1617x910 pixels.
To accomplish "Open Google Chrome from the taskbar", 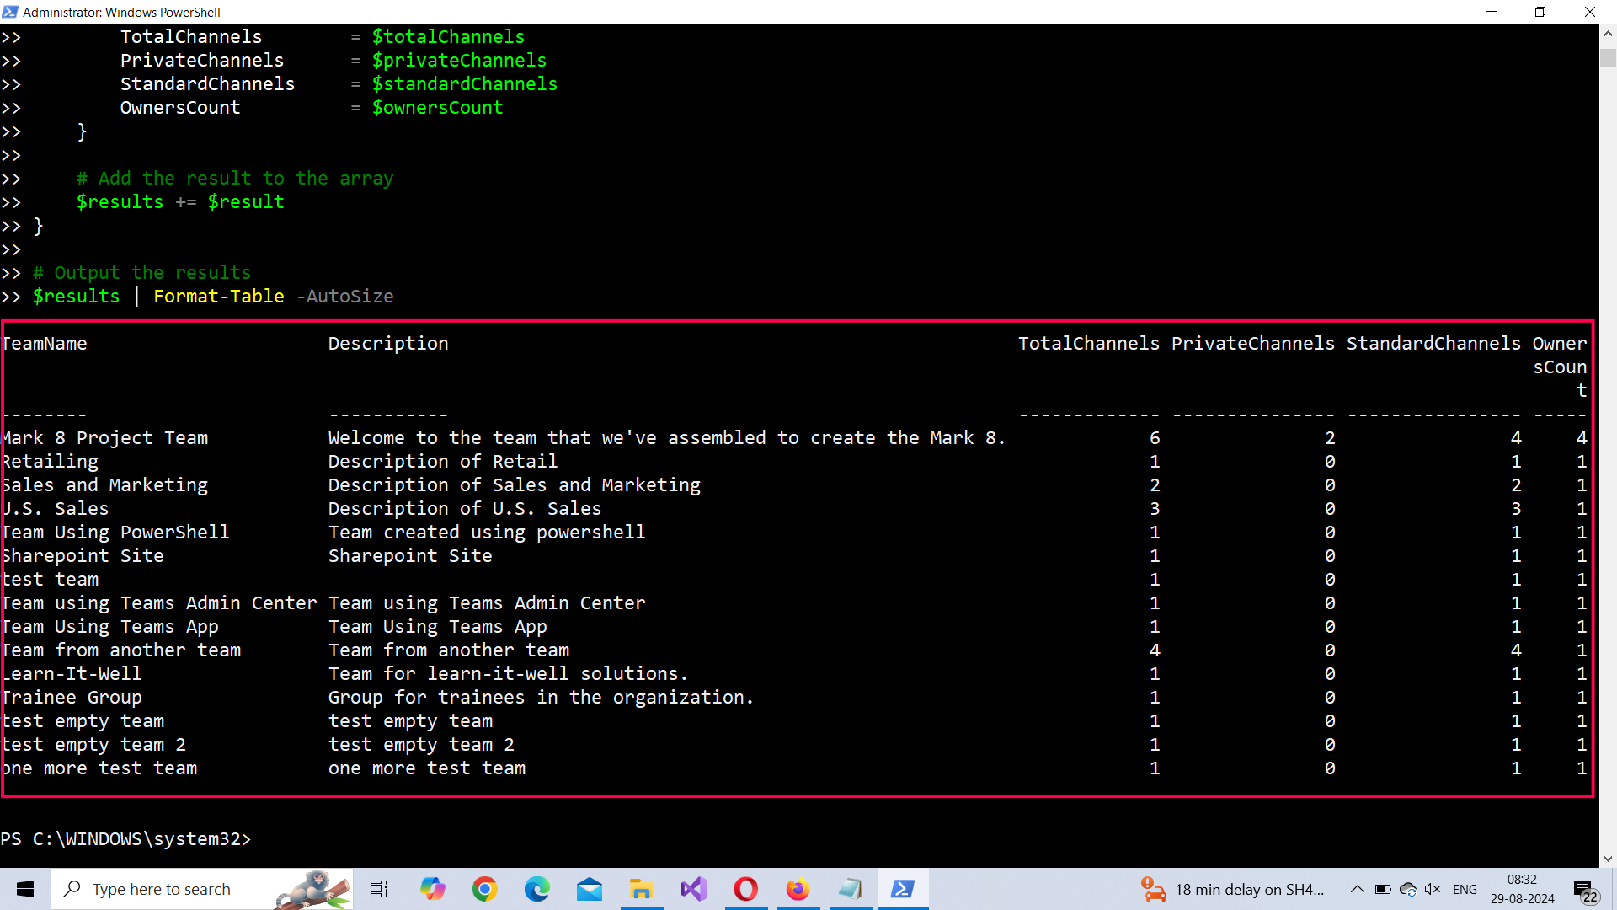I will [x=485, y=889].
